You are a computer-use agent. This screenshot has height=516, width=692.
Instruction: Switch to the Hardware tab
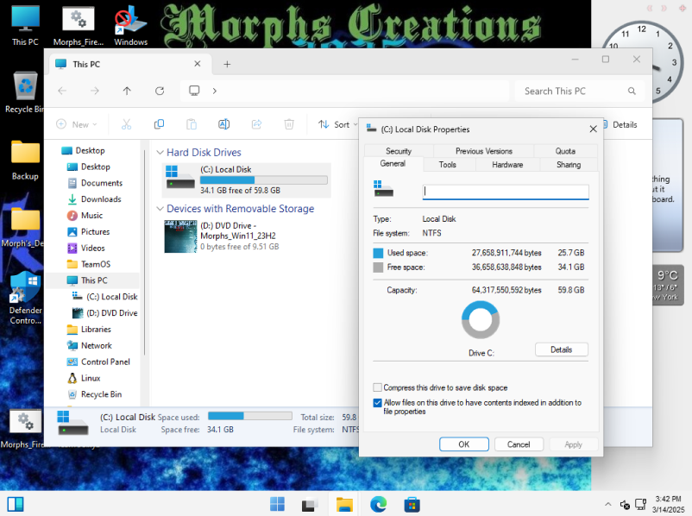507,164
